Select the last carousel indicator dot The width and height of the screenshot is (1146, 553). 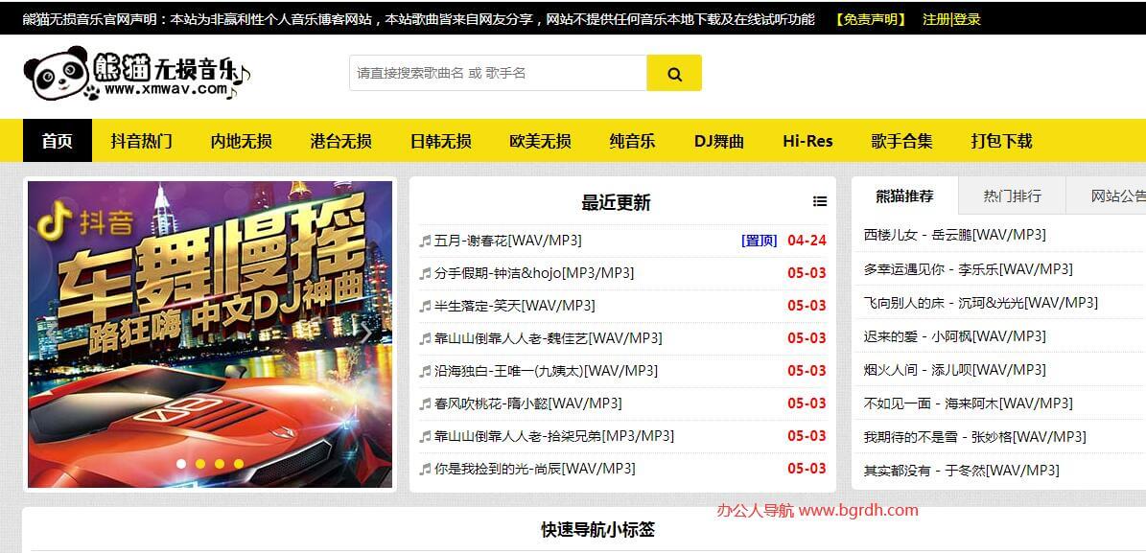238,464
